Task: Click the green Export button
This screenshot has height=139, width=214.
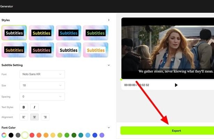Action: point(167,131)
